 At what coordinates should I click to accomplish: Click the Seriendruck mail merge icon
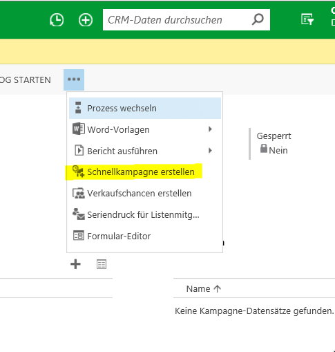[79, 214]
